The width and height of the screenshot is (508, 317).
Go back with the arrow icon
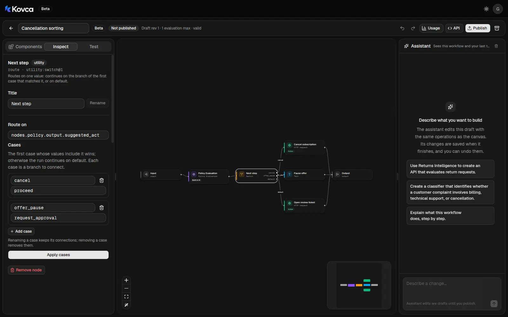click(11, 28)
